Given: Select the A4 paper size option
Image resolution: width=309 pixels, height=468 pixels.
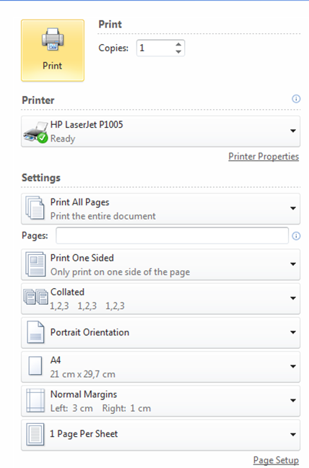Looking at the screenshot, I should 160,367.
